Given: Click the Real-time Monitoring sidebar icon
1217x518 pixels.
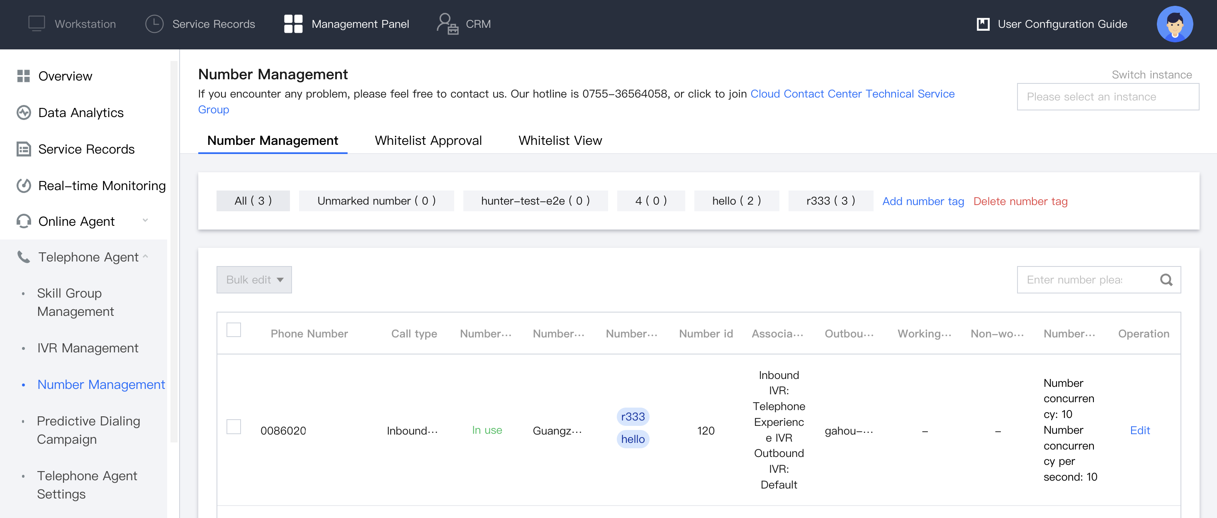Looking at the screenshot, I should 24,186.
